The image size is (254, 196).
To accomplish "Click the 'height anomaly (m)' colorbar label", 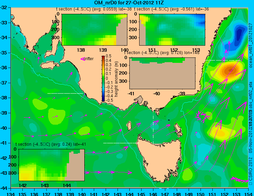I will coord(116,79).
